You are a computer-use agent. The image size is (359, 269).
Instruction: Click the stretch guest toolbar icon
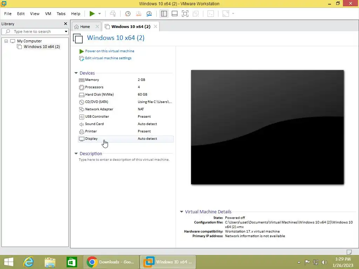tap(226, 14)
